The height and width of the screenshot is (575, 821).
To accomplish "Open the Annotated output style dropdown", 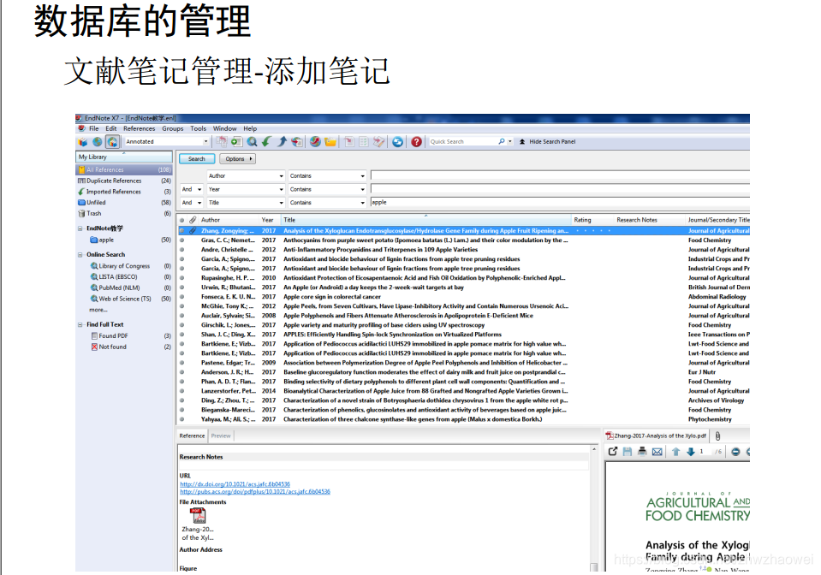I will (x=205, y=142).
